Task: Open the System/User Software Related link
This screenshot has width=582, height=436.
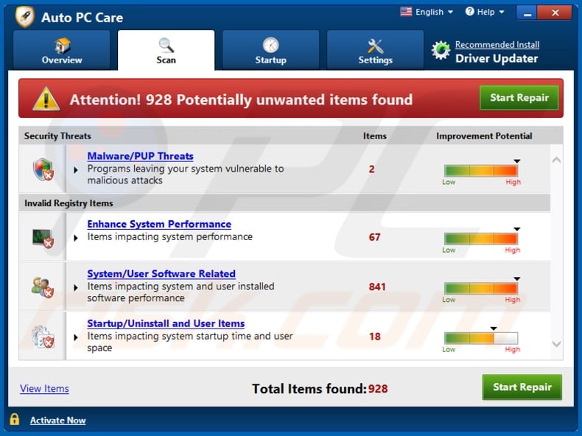Action: (161, 274)
